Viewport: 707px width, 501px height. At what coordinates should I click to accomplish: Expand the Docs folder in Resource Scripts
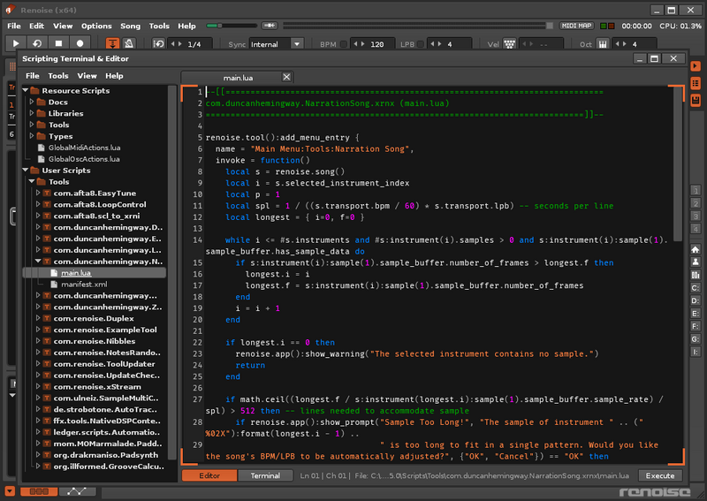pos(32,102)
